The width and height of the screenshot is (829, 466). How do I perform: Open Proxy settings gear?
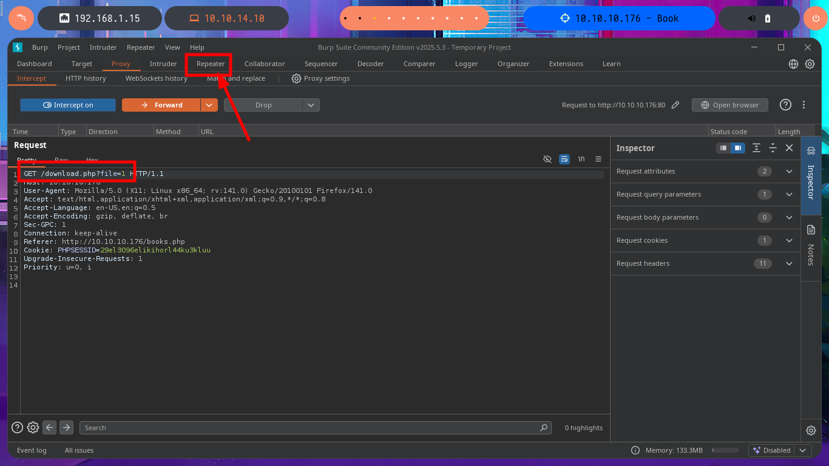296,78
